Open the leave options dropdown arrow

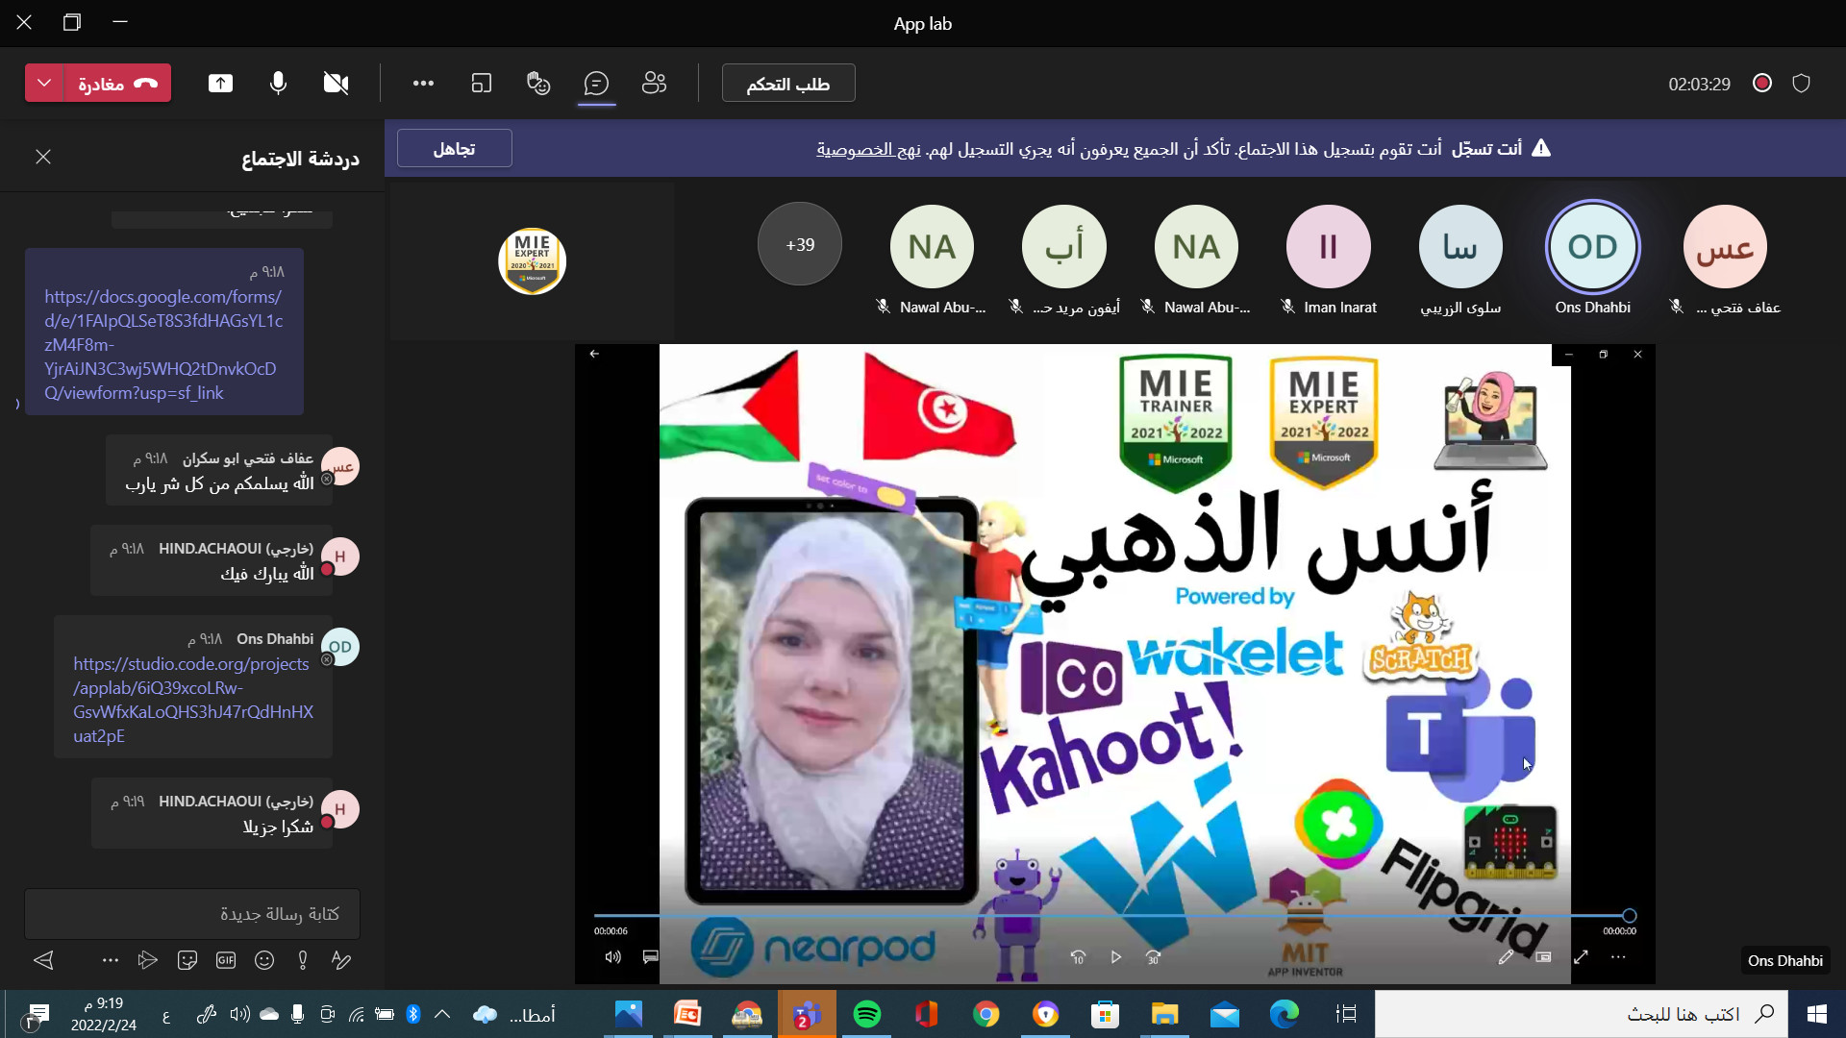point(44,84)
